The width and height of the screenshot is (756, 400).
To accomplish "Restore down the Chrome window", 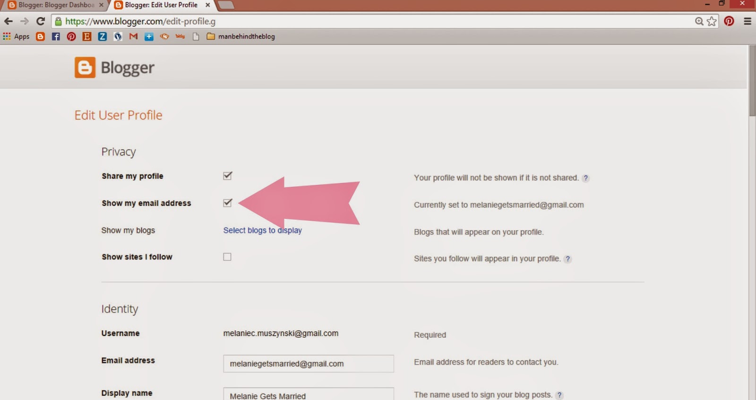I will point(722,4).
